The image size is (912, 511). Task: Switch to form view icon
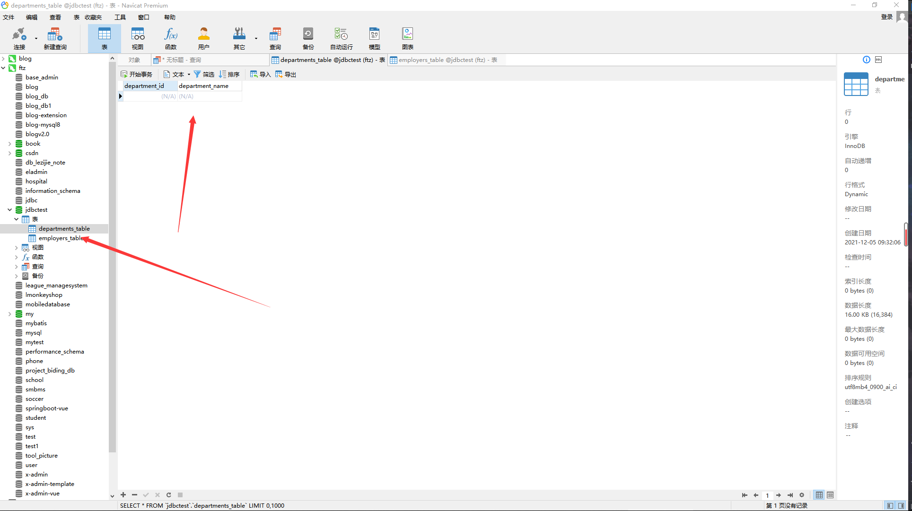pos(830,495)
